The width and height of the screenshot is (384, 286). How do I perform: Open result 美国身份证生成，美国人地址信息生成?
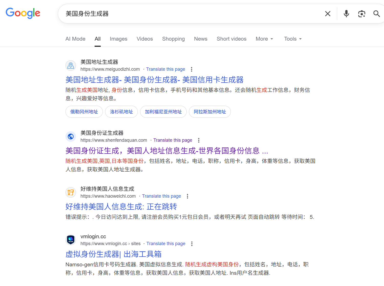(x=167, y=151)
